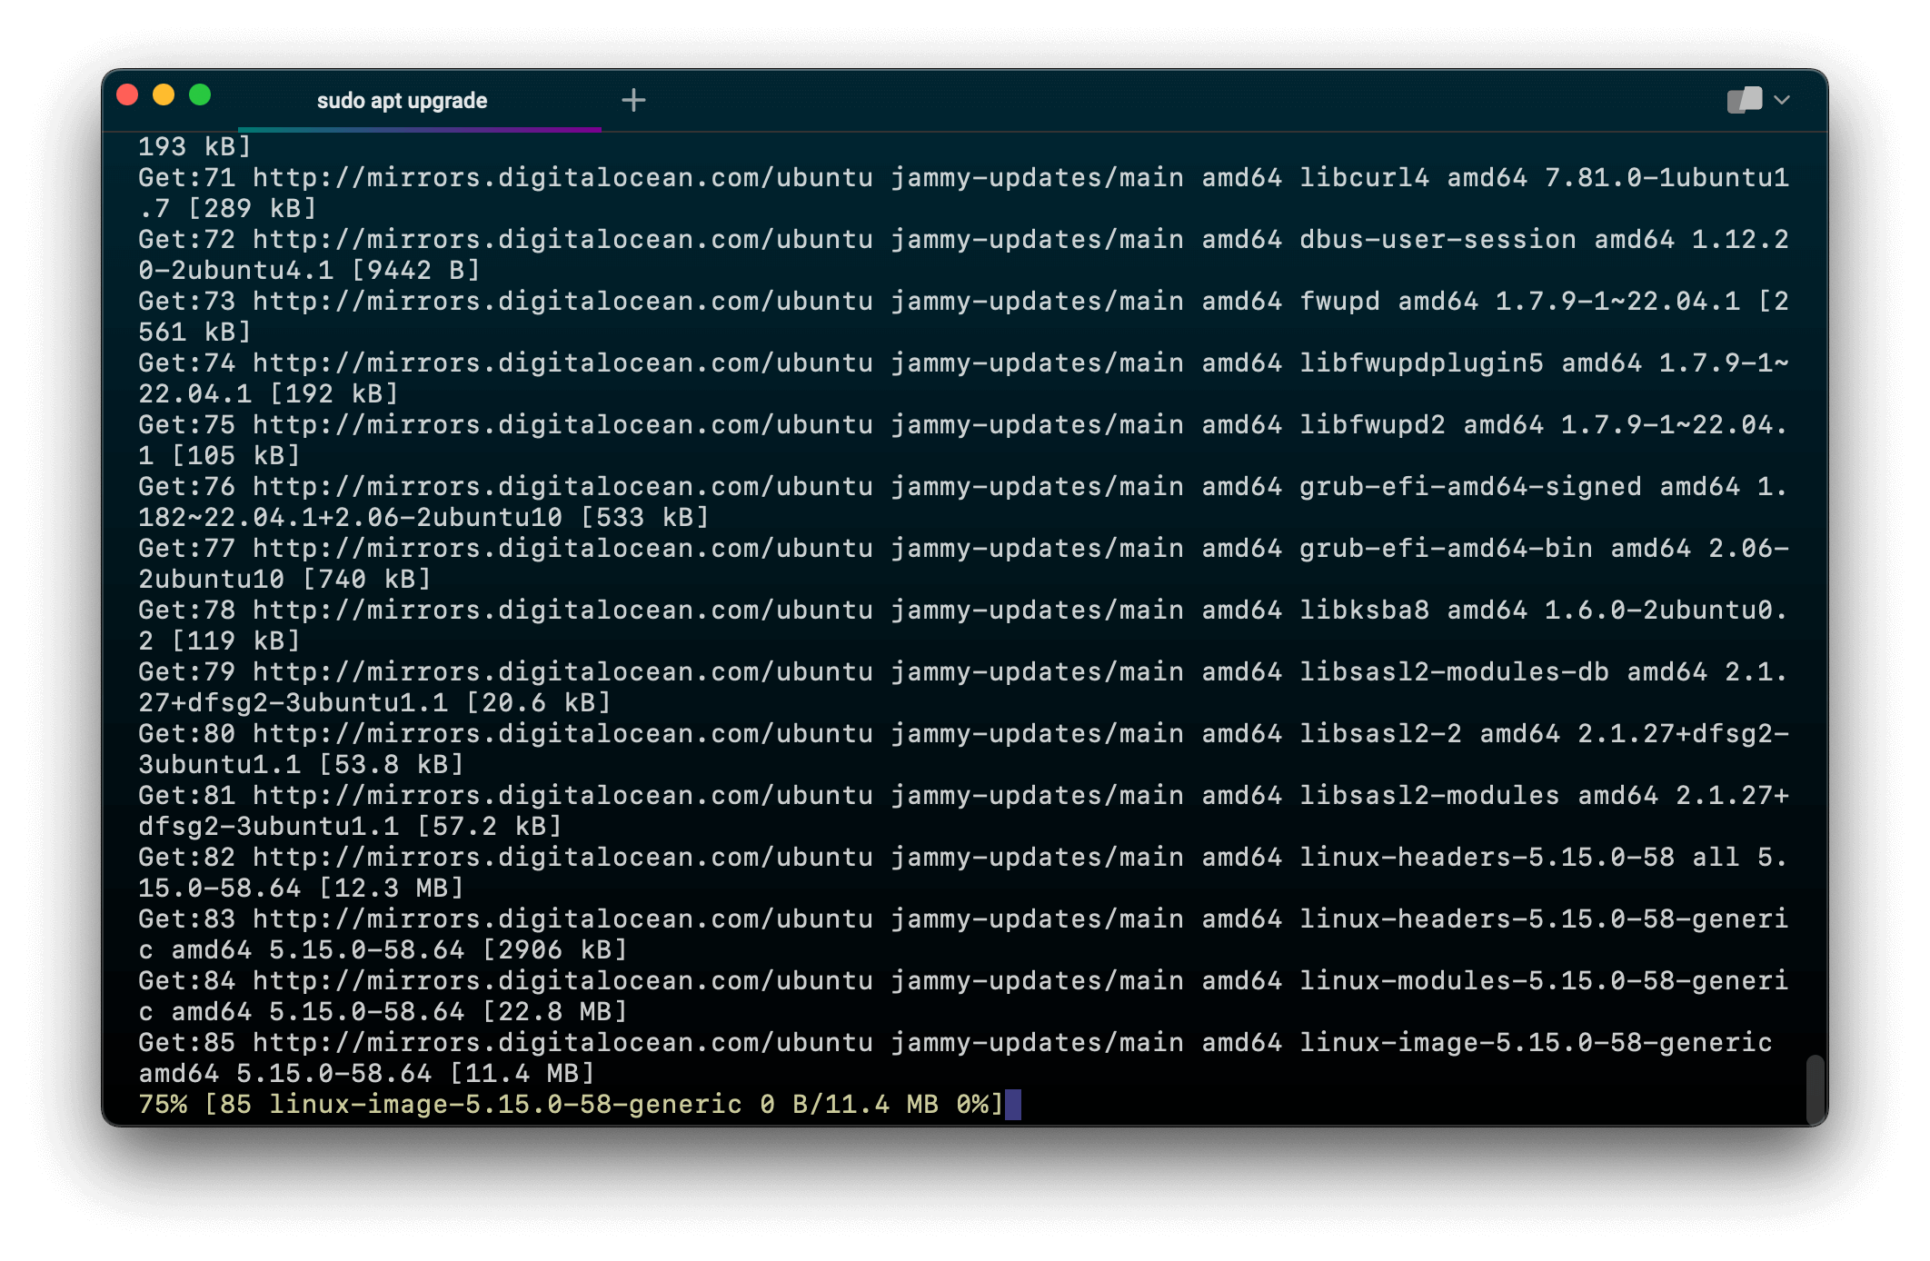Screen dimensions: 1930x1261
Task: Click the 75% download progress text
Action: pos(163,1105)
